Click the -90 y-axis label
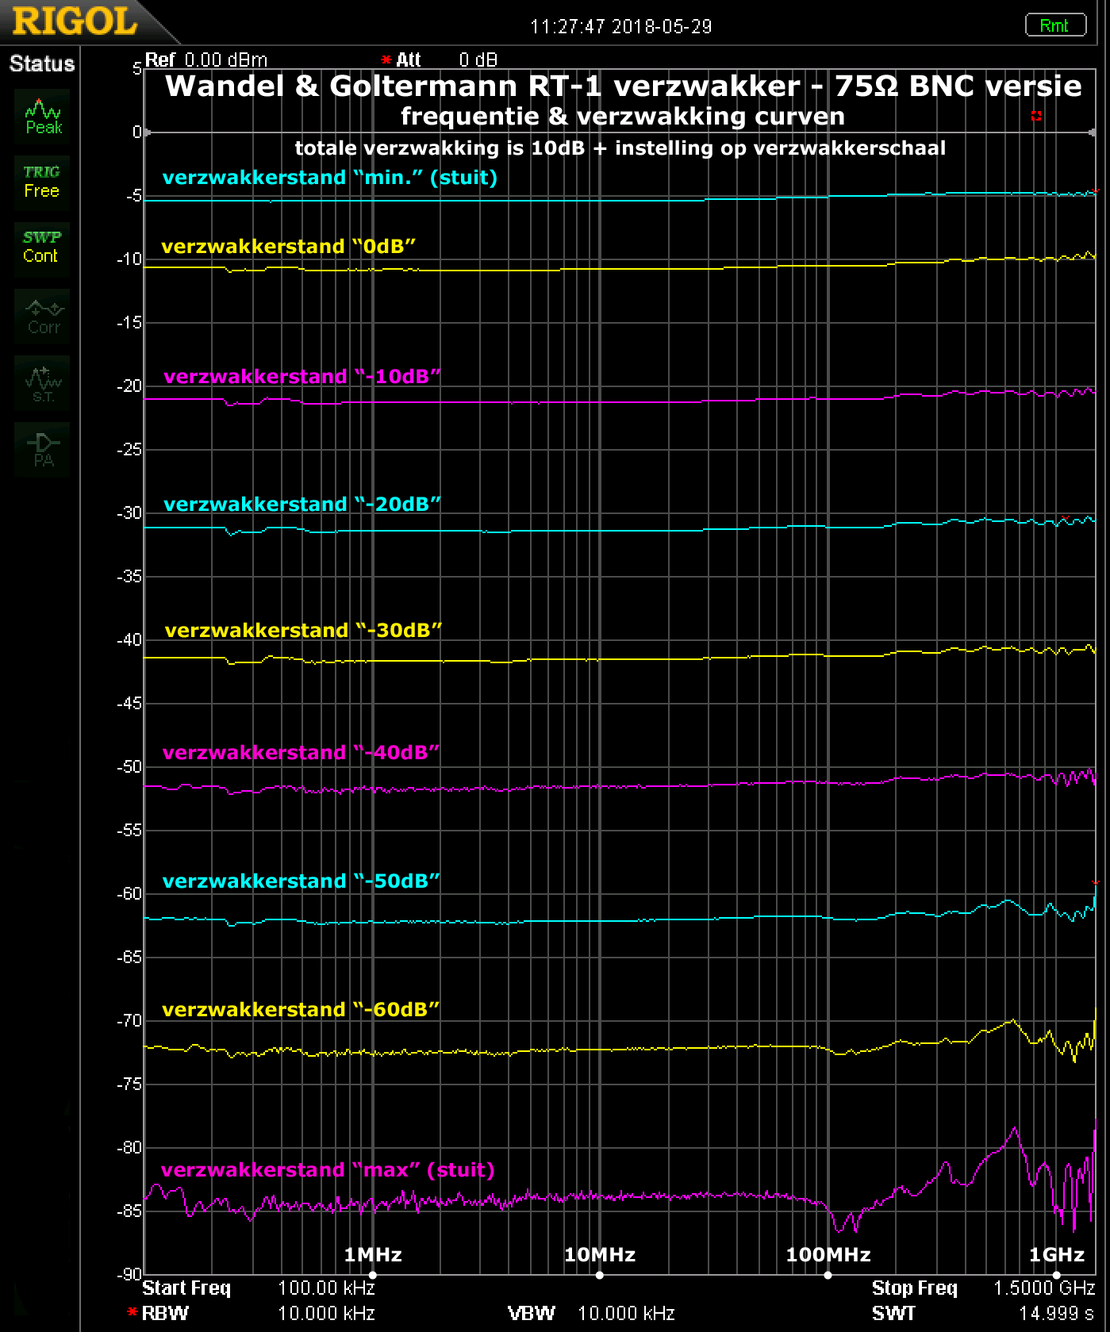1110x1332 pixels. [x=129, y=1274]
